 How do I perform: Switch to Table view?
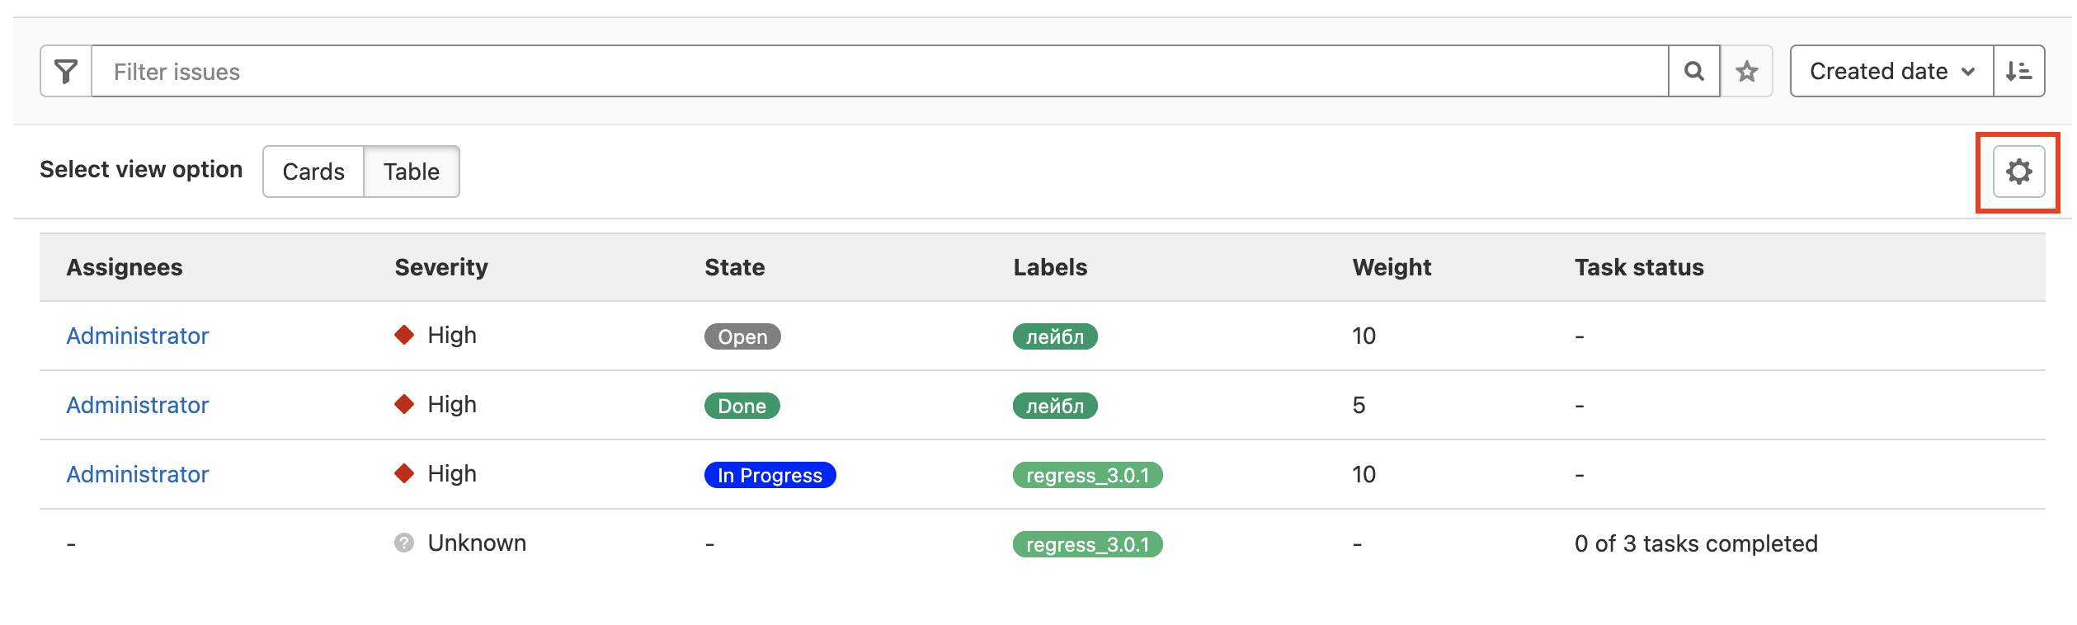(411, 172)
